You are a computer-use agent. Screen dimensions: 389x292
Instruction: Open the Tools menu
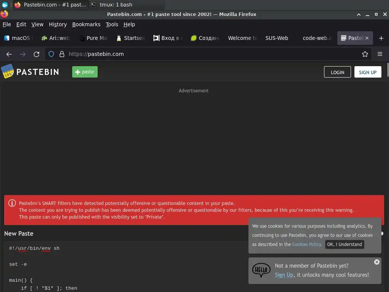(112, 24)
